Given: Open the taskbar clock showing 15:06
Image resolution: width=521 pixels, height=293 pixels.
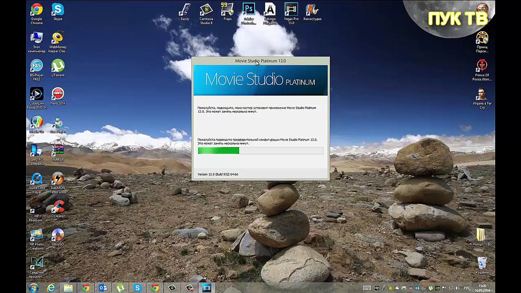Looking at the screenshot, I should (x=482, y=288).
